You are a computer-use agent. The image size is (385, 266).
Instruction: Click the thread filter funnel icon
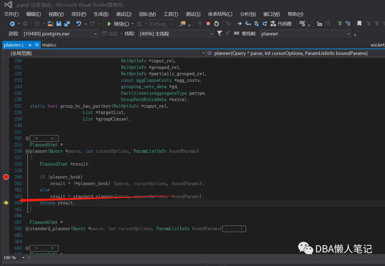220,33
